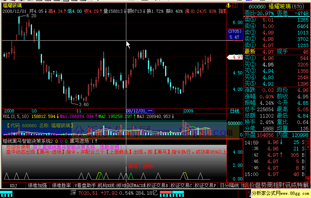The height and width of the screenshot is (198, 311).
Task: Click stock header 600660 福耀玻璃 in side panel
Action: (276, 6)
